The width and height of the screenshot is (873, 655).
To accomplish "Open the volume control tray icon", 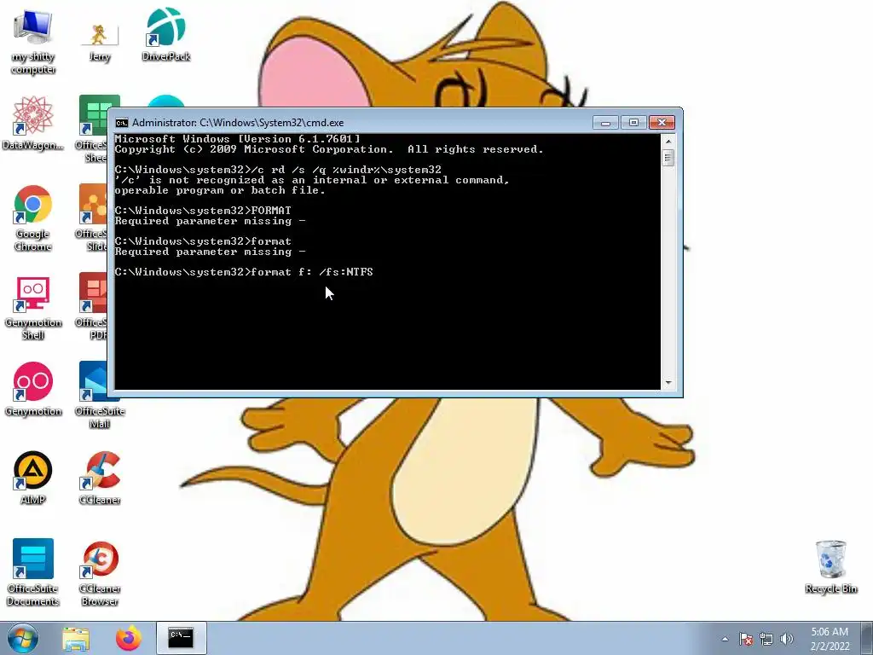I will coord(787,639).
